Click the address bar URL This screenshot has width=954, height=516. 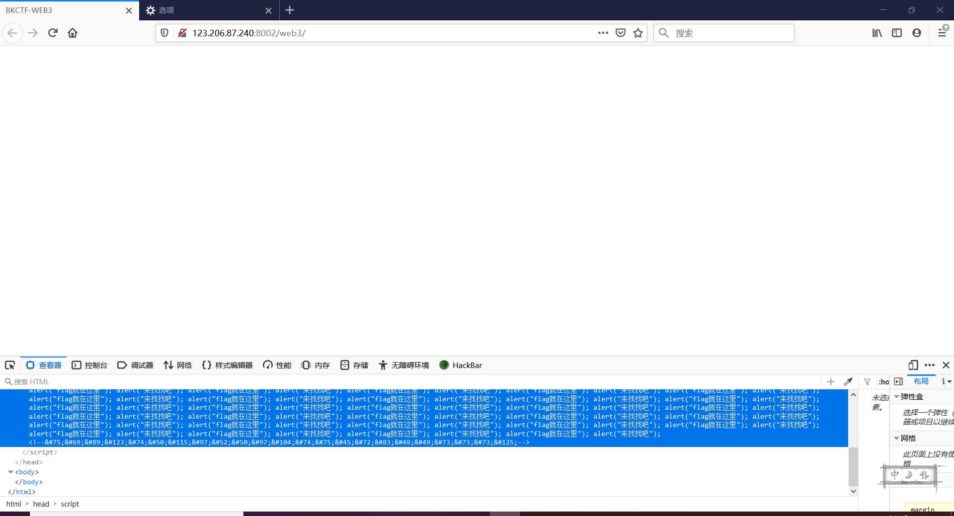tap(248, 33)
